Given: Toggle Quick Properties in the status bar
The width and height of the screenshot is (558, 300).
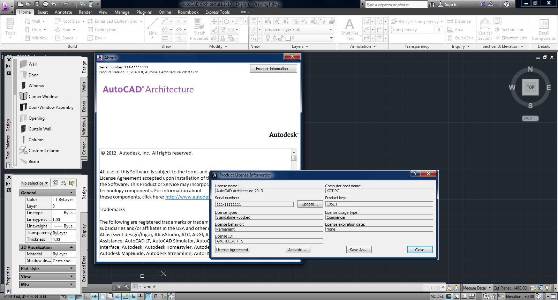Looking at the screenshot, I should (156, 297).
